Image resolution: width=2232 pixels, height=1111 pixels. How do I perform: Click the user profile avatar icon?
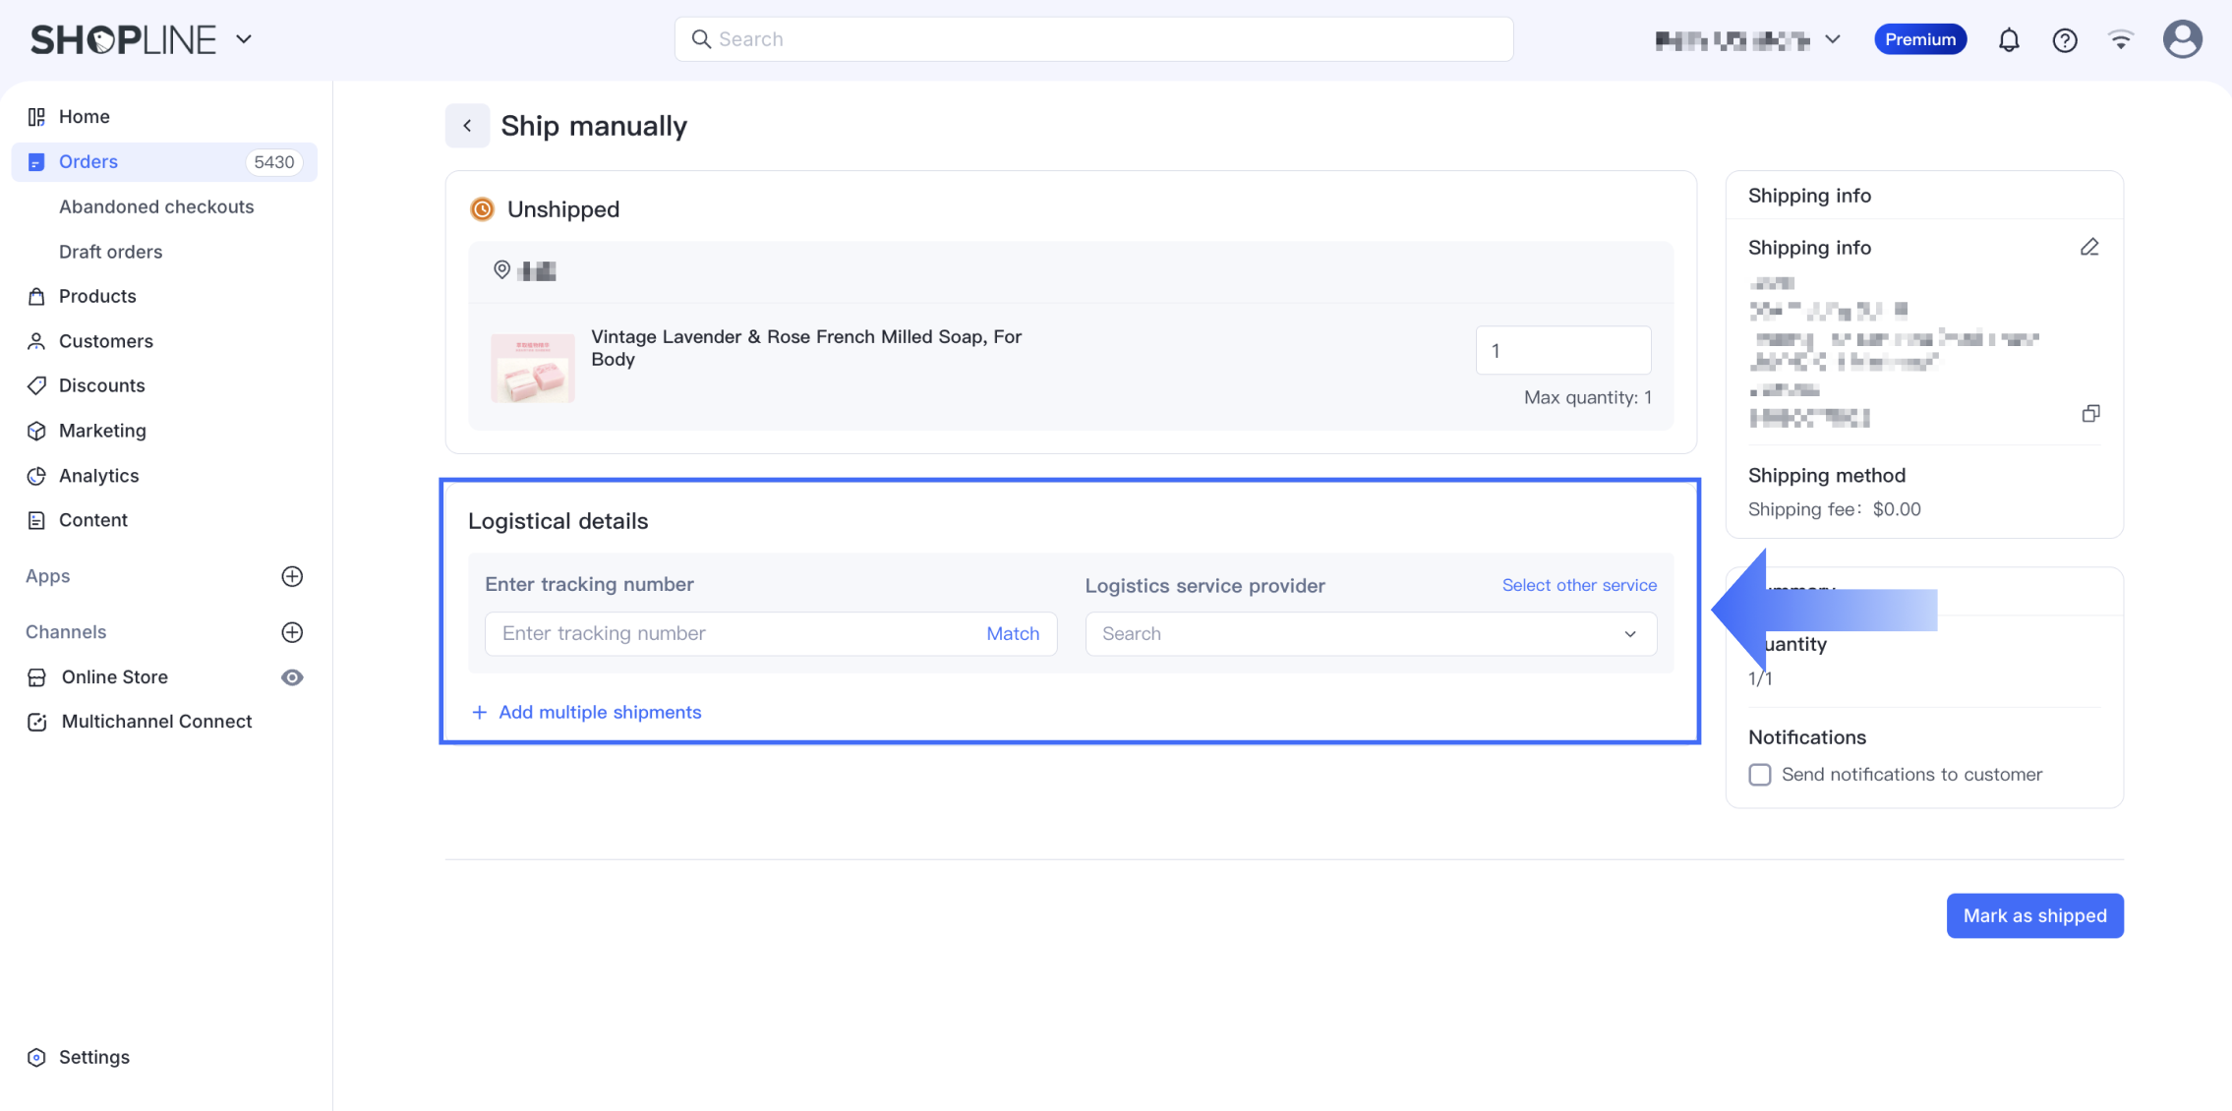[x=2182, y=39]
